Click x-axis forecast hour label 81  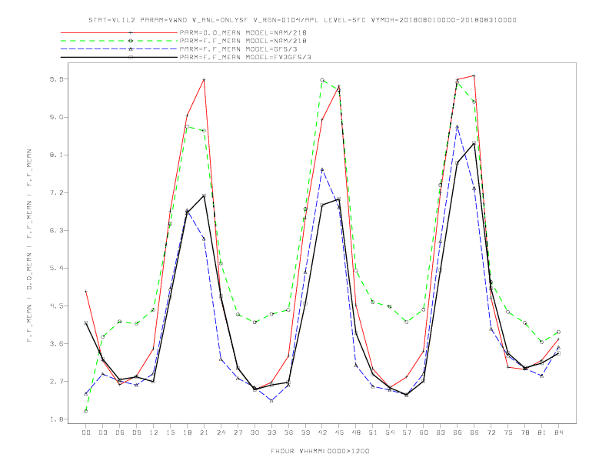coord(542,433)
